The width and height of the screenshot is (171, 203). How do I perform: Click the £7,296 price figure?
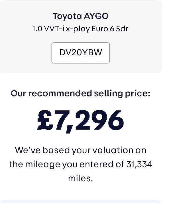point(81,120)
